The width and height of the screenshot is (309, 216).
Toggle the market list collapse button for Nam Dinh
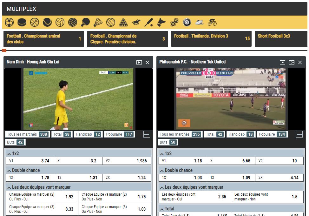[x=147, y=134]
